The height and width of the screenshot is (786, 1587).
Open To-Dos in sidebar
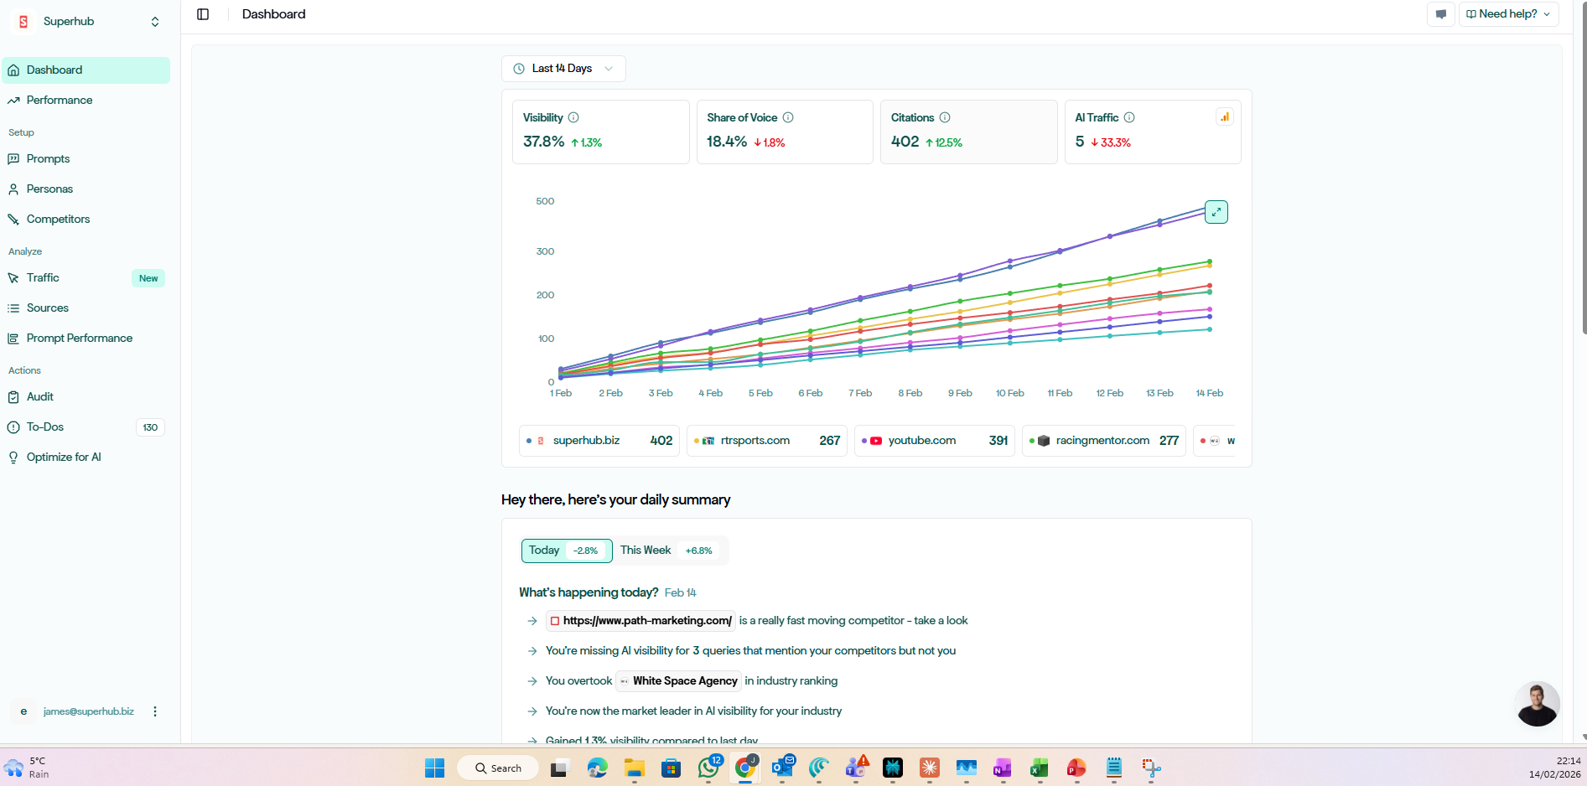point(86,427)
